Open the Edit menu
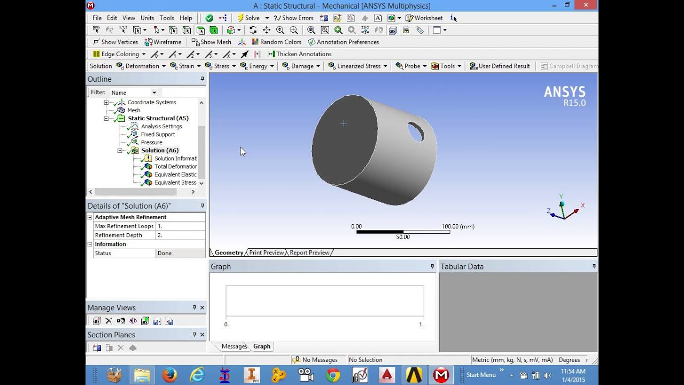This screenshot has width=684, height=385. (112, 18)
